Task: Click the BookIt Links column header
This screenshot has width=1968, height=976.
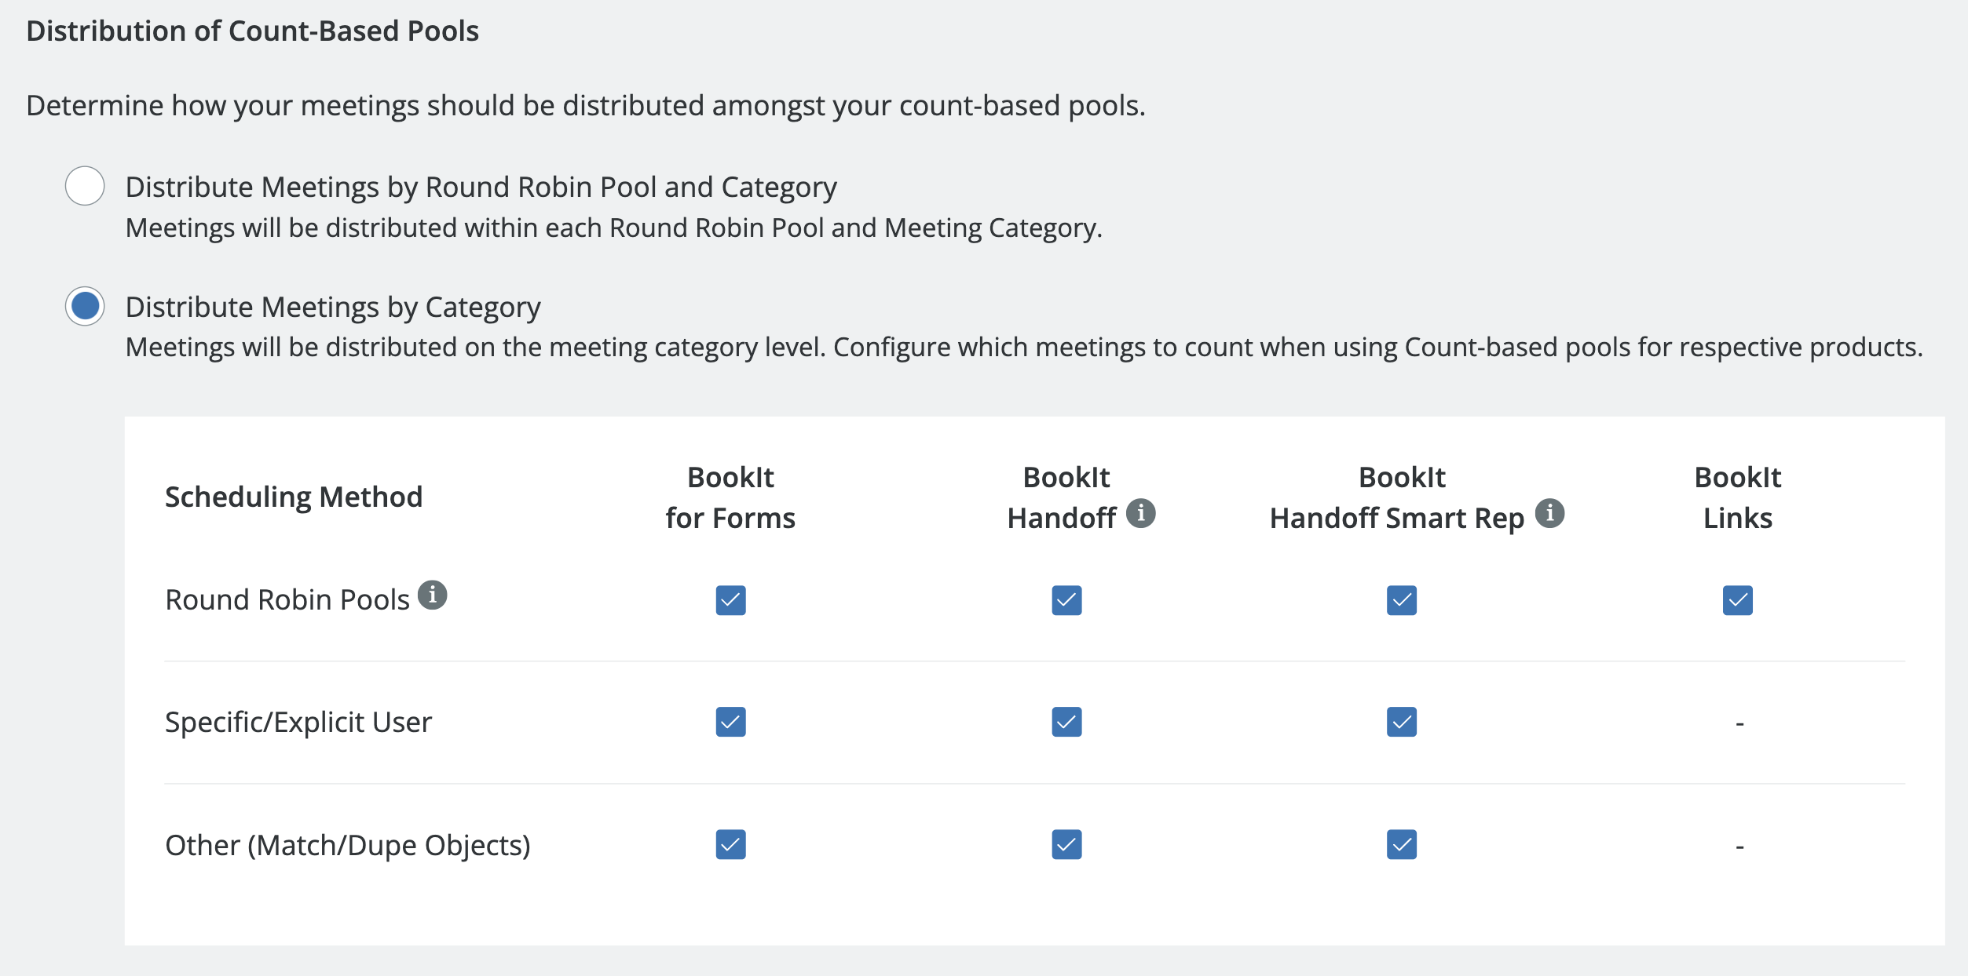Action: point(1737,497)
